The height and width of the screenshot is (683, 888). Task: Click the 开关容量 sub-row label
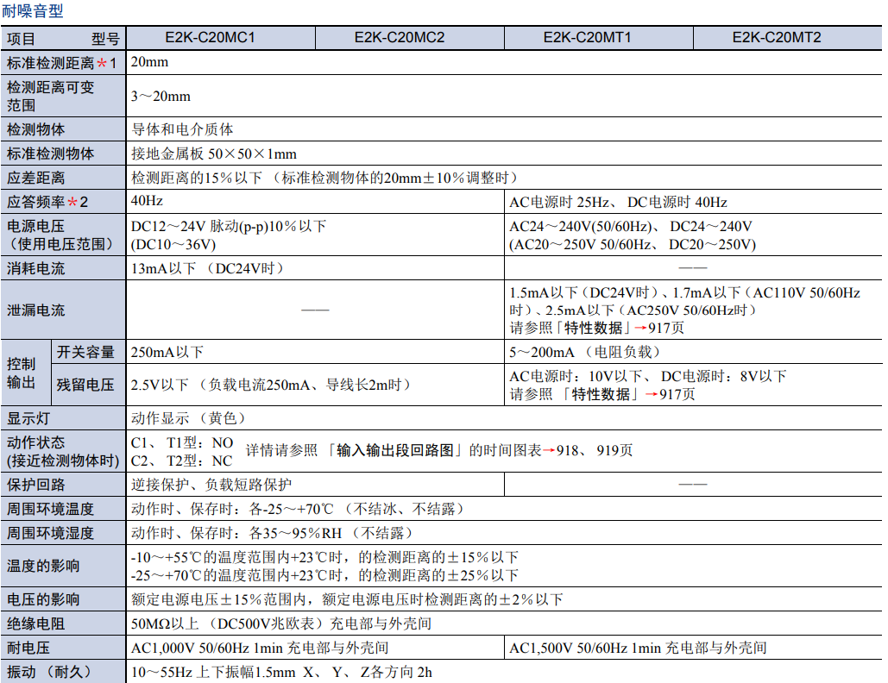[85, 352]
